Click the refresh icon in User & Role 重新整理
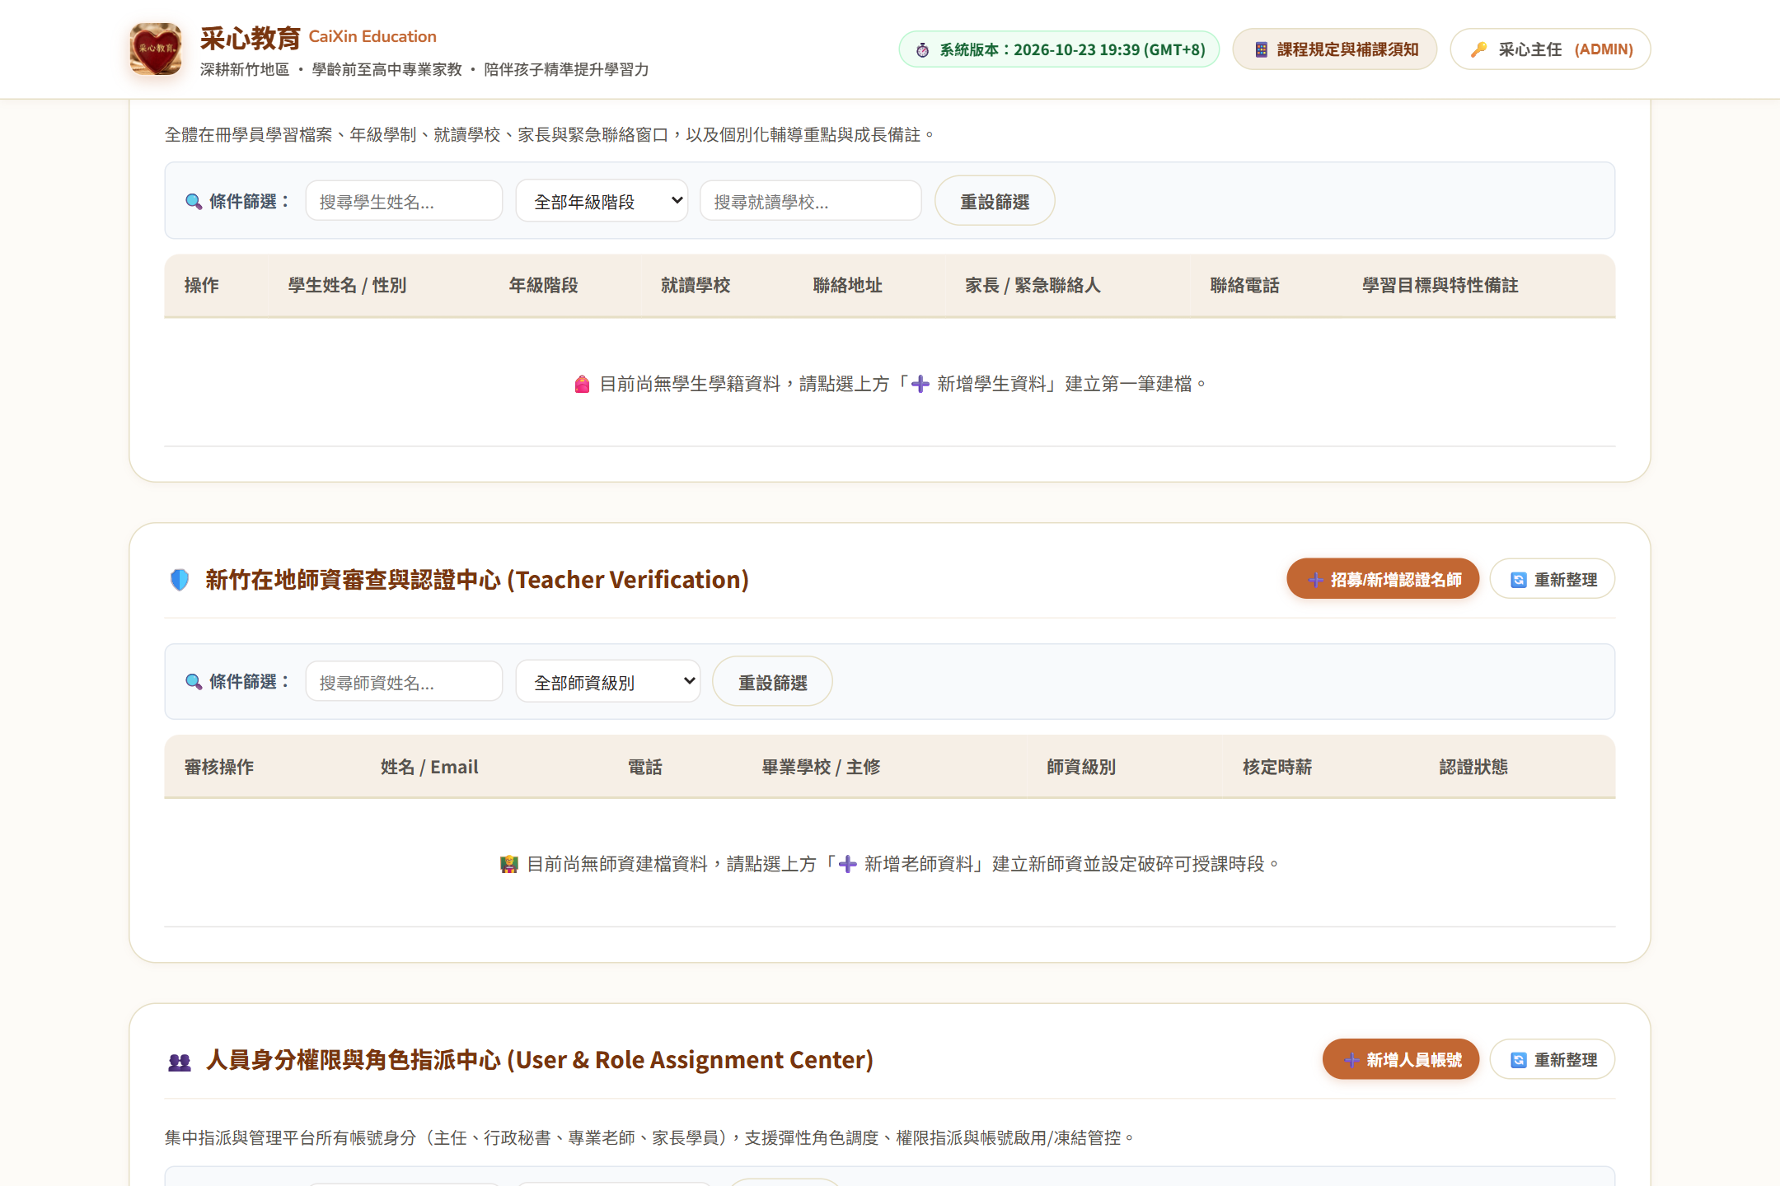1780x1186 pixels. tap(1519, 1060)
